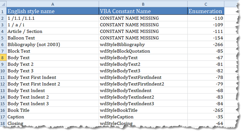Screen dimensions: 245x134
Task: Select row 16 header
Action: point(3,110)
